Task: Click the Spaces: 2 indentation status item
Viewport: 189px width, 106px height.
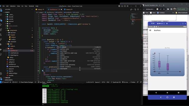Action: click(x=97, y=82)
